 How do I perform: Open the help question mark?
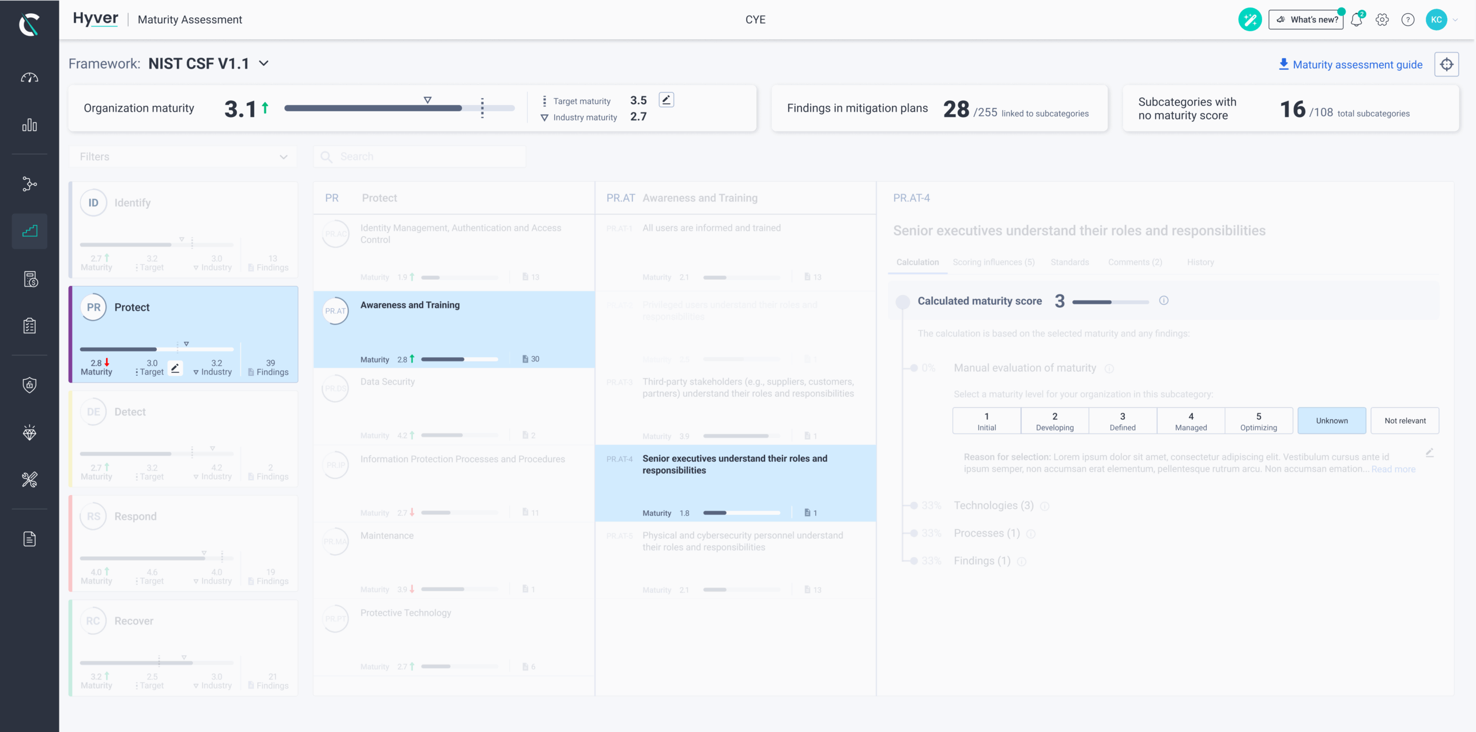click(x=1408, y=20)
